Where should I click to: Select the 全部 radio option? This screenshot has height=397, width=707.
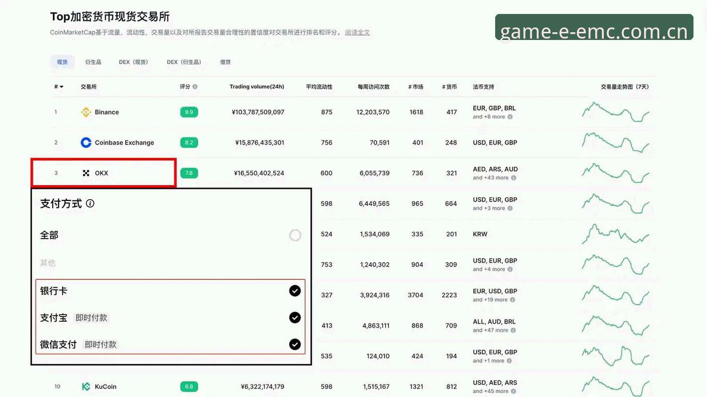point(295,235)
